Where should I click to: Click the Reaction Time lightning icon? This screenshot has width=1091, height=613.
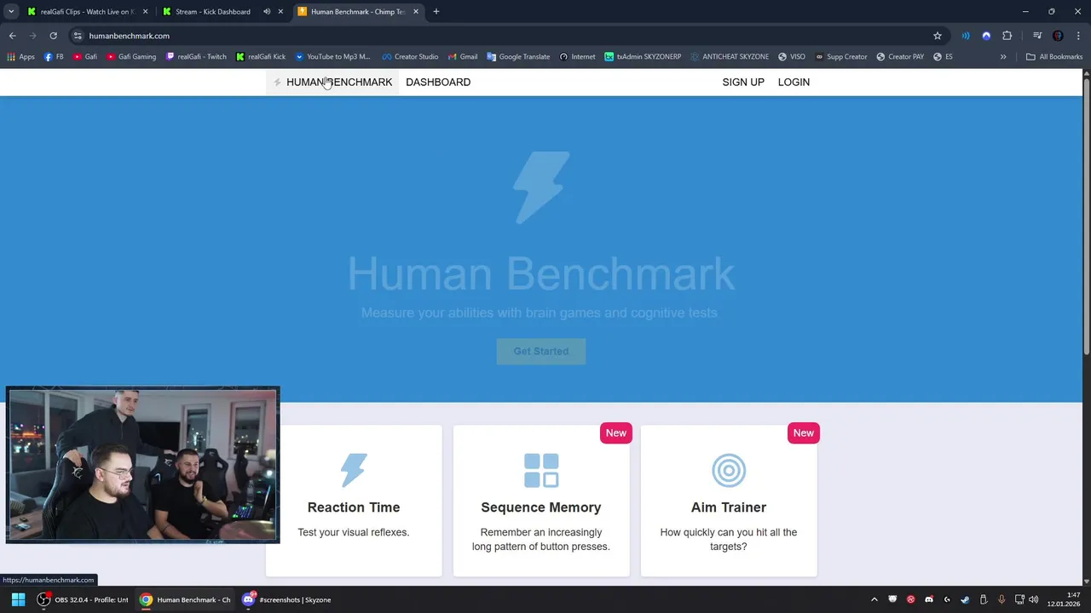(354, 470)
